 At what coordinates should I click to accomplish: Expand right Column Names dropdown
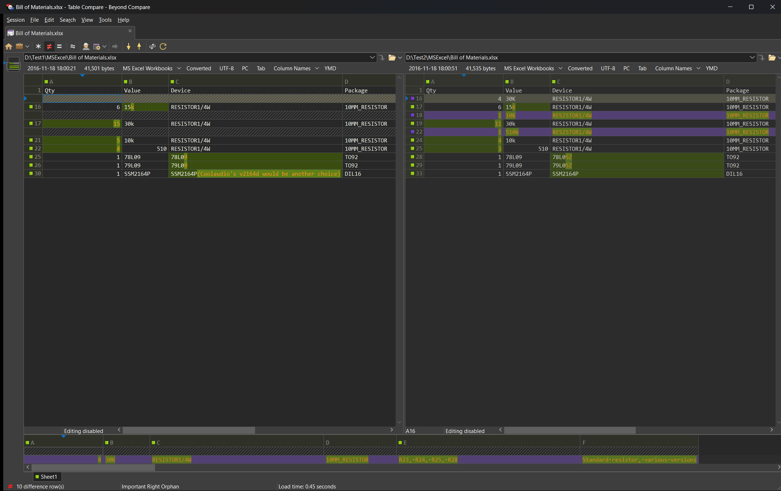pyautogui.click(x=698, y=68)
